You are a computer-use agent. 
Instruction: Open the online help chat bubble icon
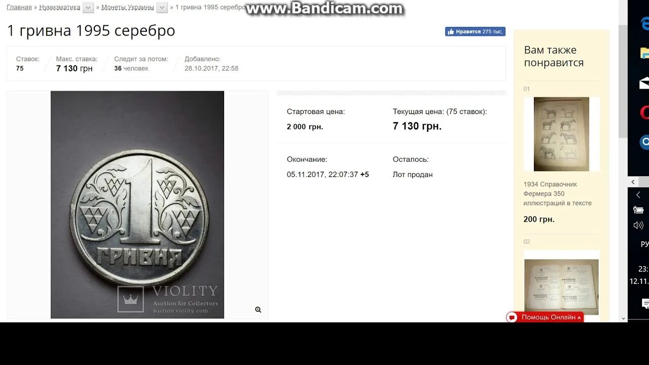[512, 317]
